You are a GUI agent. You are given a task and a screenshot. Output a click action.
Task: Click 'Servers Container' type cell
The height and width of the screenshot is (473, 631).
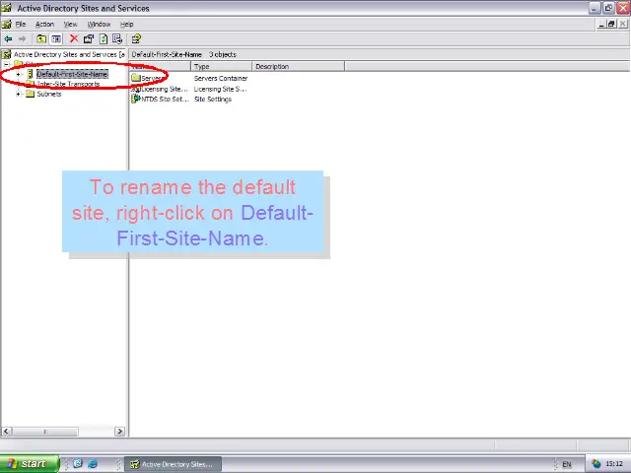pos(221,78)
